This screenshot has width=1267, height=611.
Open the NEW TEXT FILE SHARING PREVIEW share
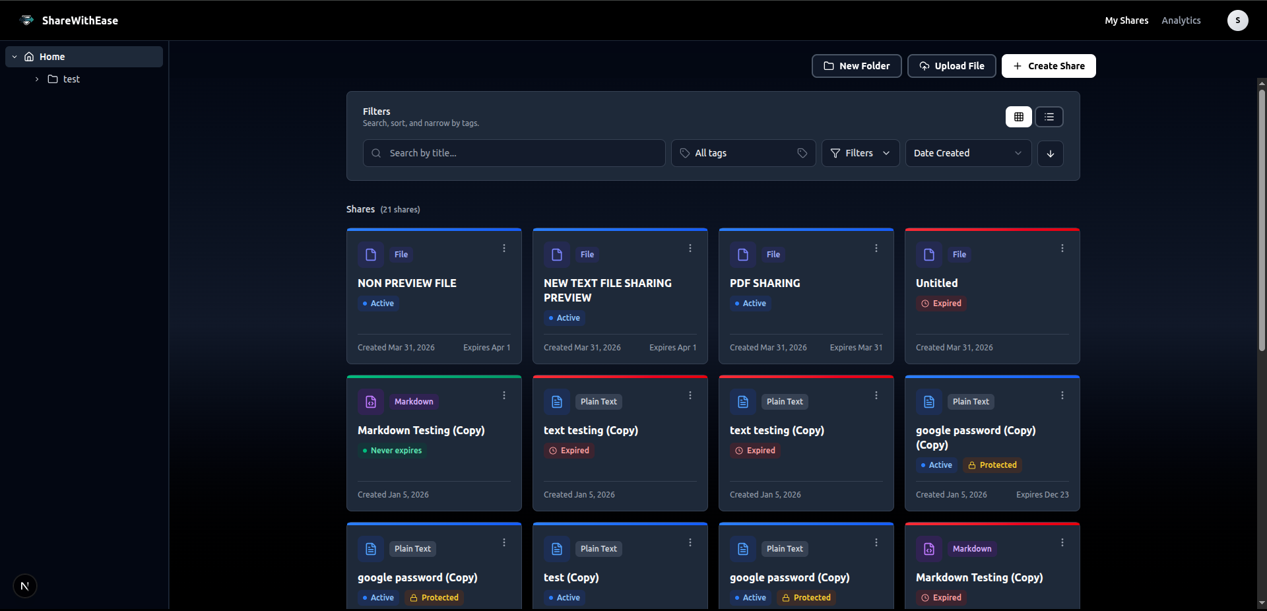tap(608, 290)
